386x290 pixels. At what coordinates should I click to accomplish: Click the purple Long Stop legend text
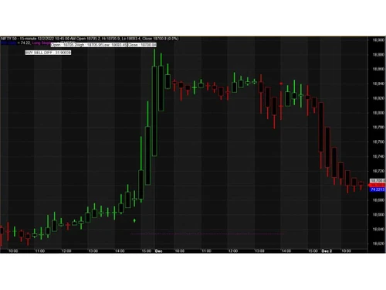(x=41, y=43)
